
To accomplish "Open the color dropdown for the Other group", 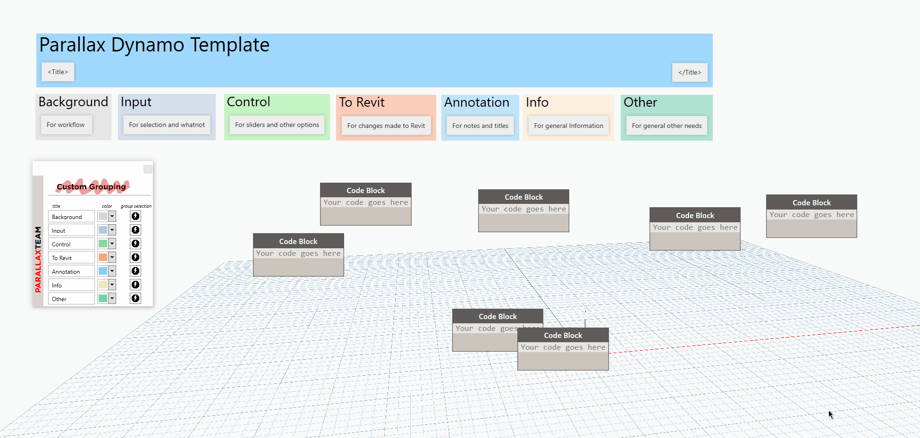I will pyautogui.click(x=112, y=298).
